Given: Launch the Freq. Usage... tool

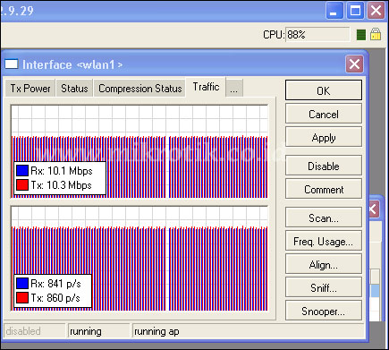Looking at the screenshot, I should (324, 241).
